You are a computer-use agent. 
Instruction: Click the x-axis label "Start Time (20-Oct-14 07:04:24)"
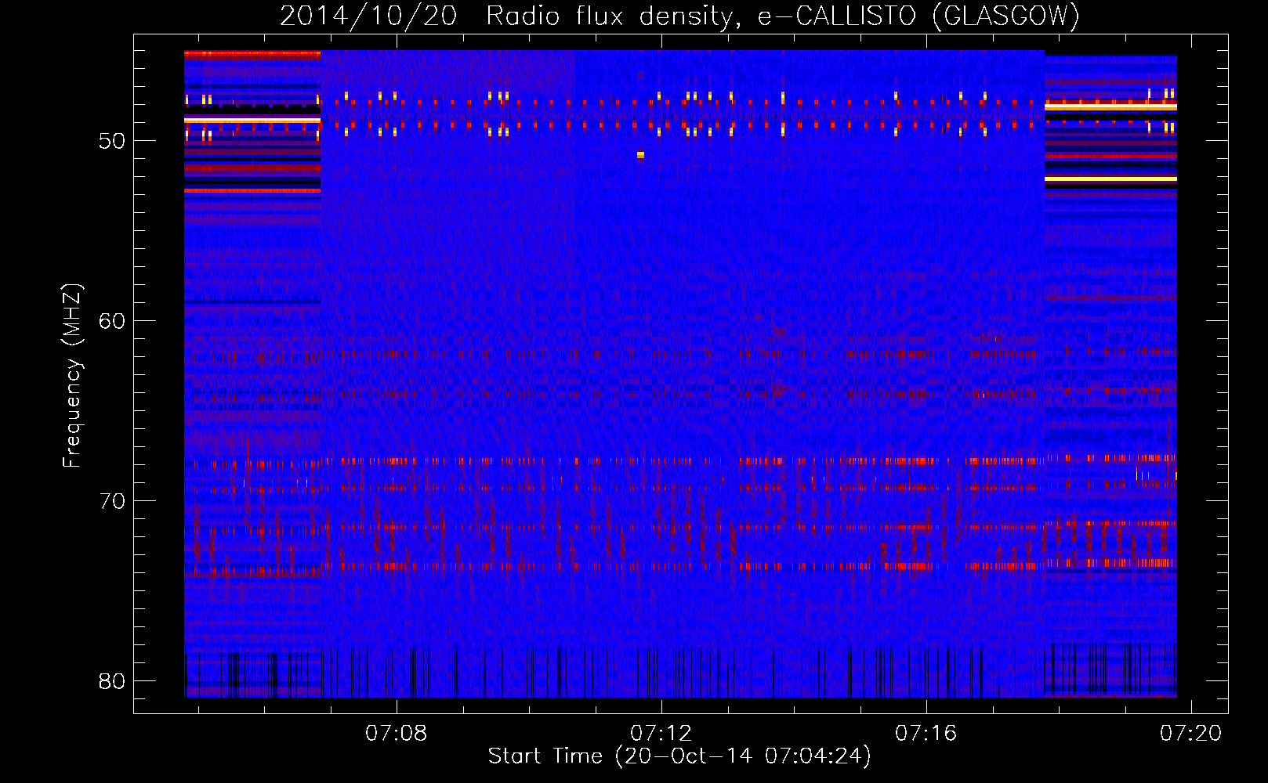click(679, 756)
